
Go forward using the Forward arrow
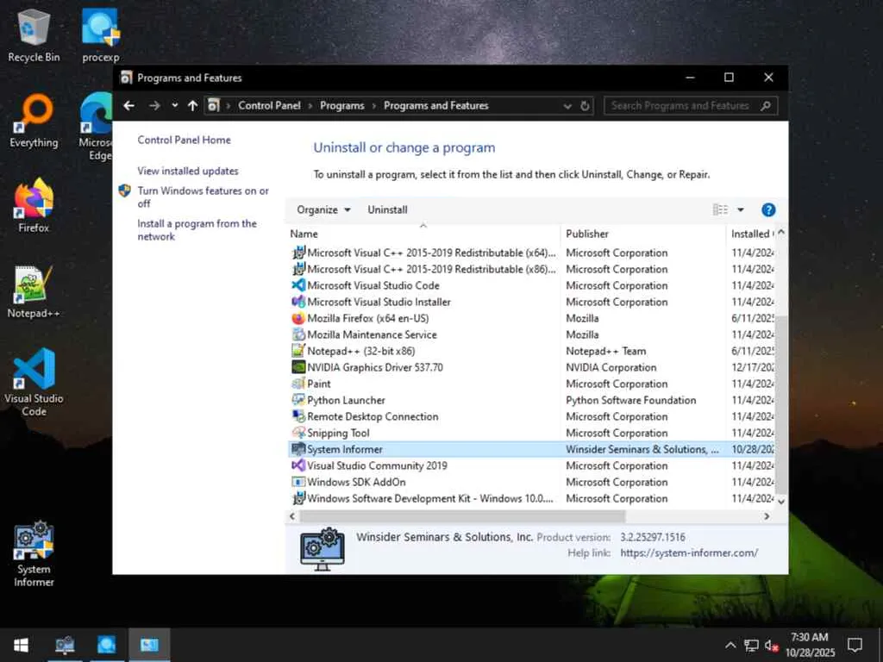point(154,106)
